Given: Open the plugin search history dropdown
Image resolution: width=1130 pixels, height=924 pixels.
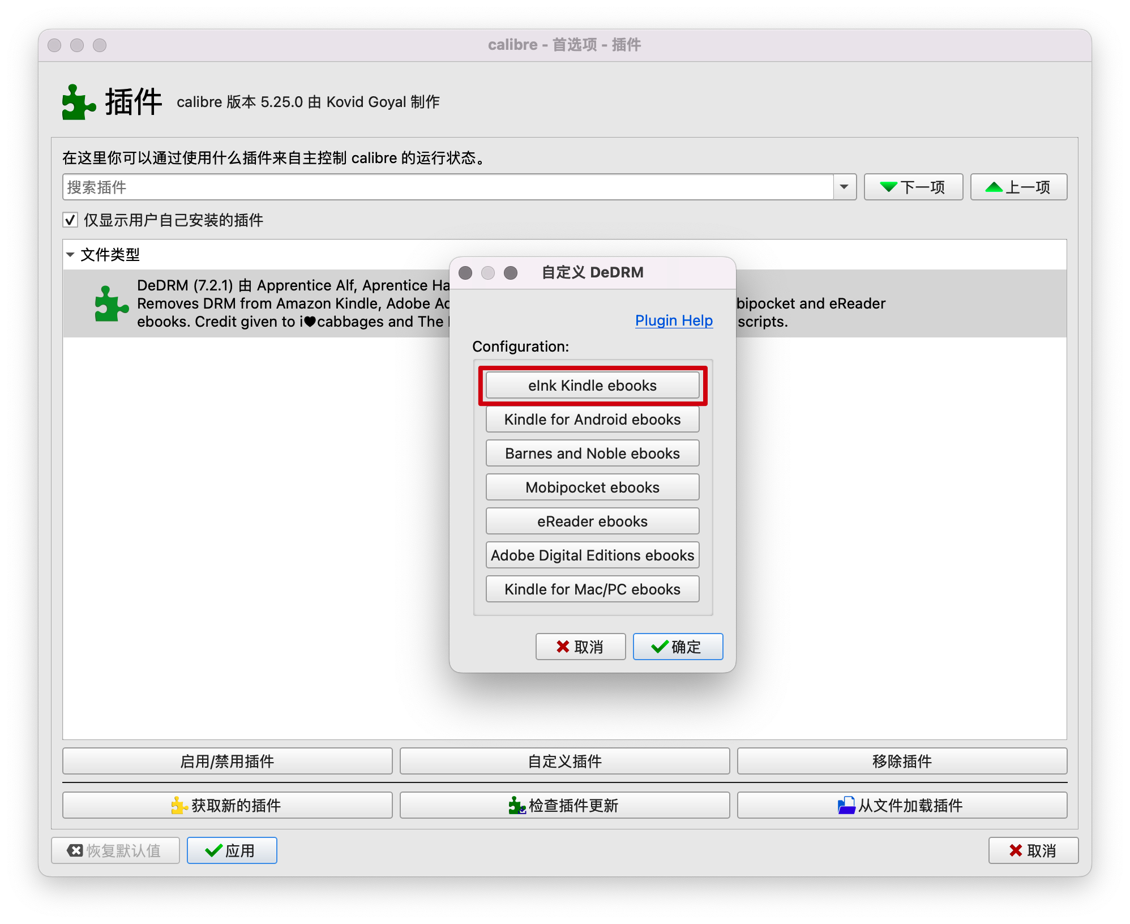Looking at the screenshot, I should (x=844, y=187).
